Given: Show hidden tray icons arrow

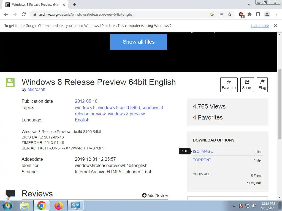Looking at the screenshot, I should pyautogui.click(x=234, y=206).
